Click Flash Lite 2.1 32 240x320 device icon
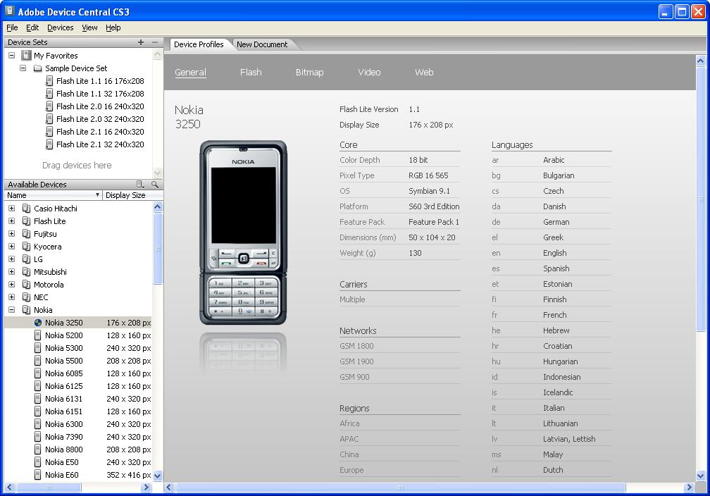This screenshot has width=710, height=496. click(49, 144)
